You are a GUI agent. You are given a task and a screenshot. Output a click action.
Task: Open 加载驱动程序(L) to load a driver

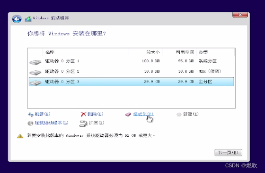tap(52, 123)
